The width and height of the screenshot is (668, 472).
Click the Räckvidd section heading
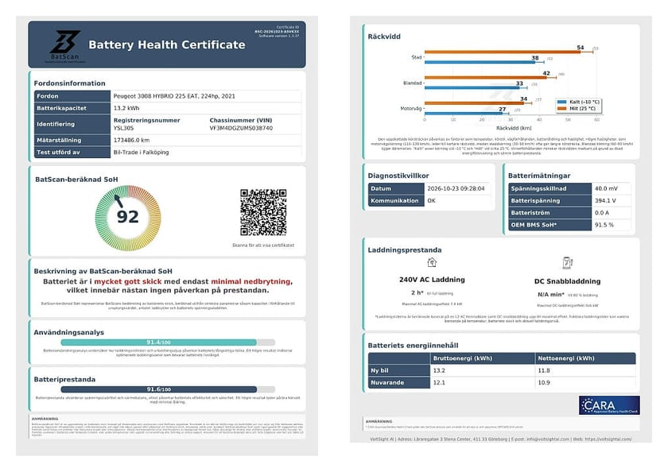pyautogui.click(x=384, y=37)
